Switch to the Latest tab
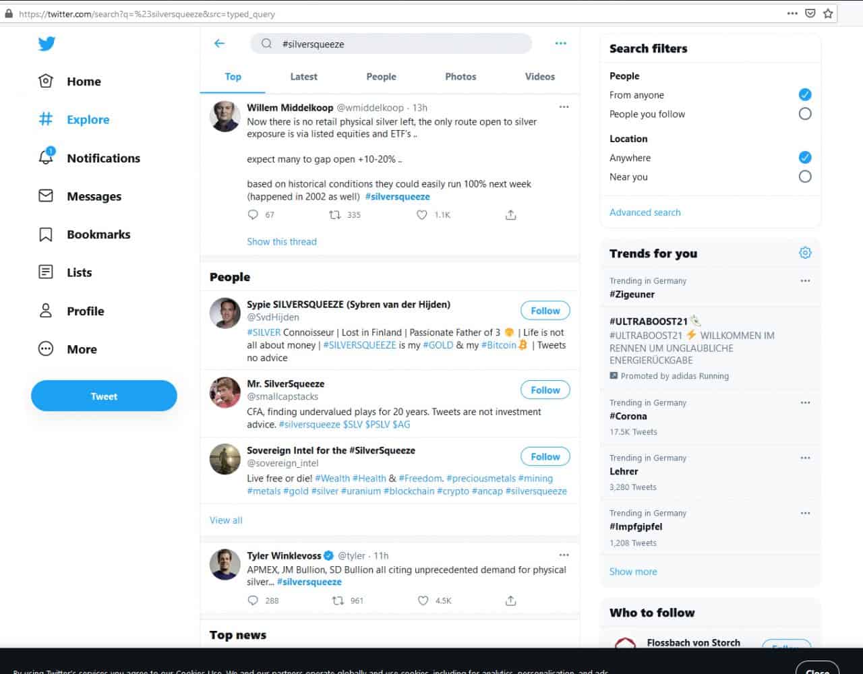 coord(303,77)
